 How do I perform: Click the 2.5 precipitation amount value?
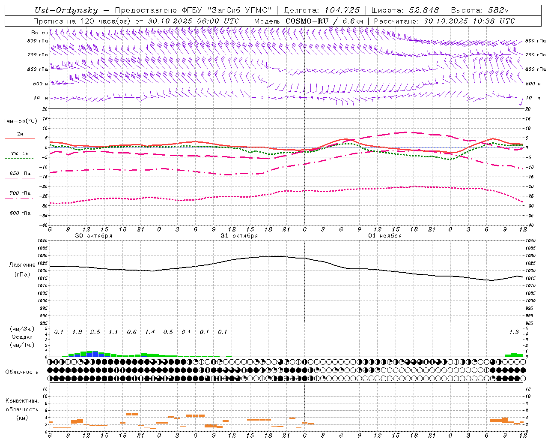click(95, 332)
